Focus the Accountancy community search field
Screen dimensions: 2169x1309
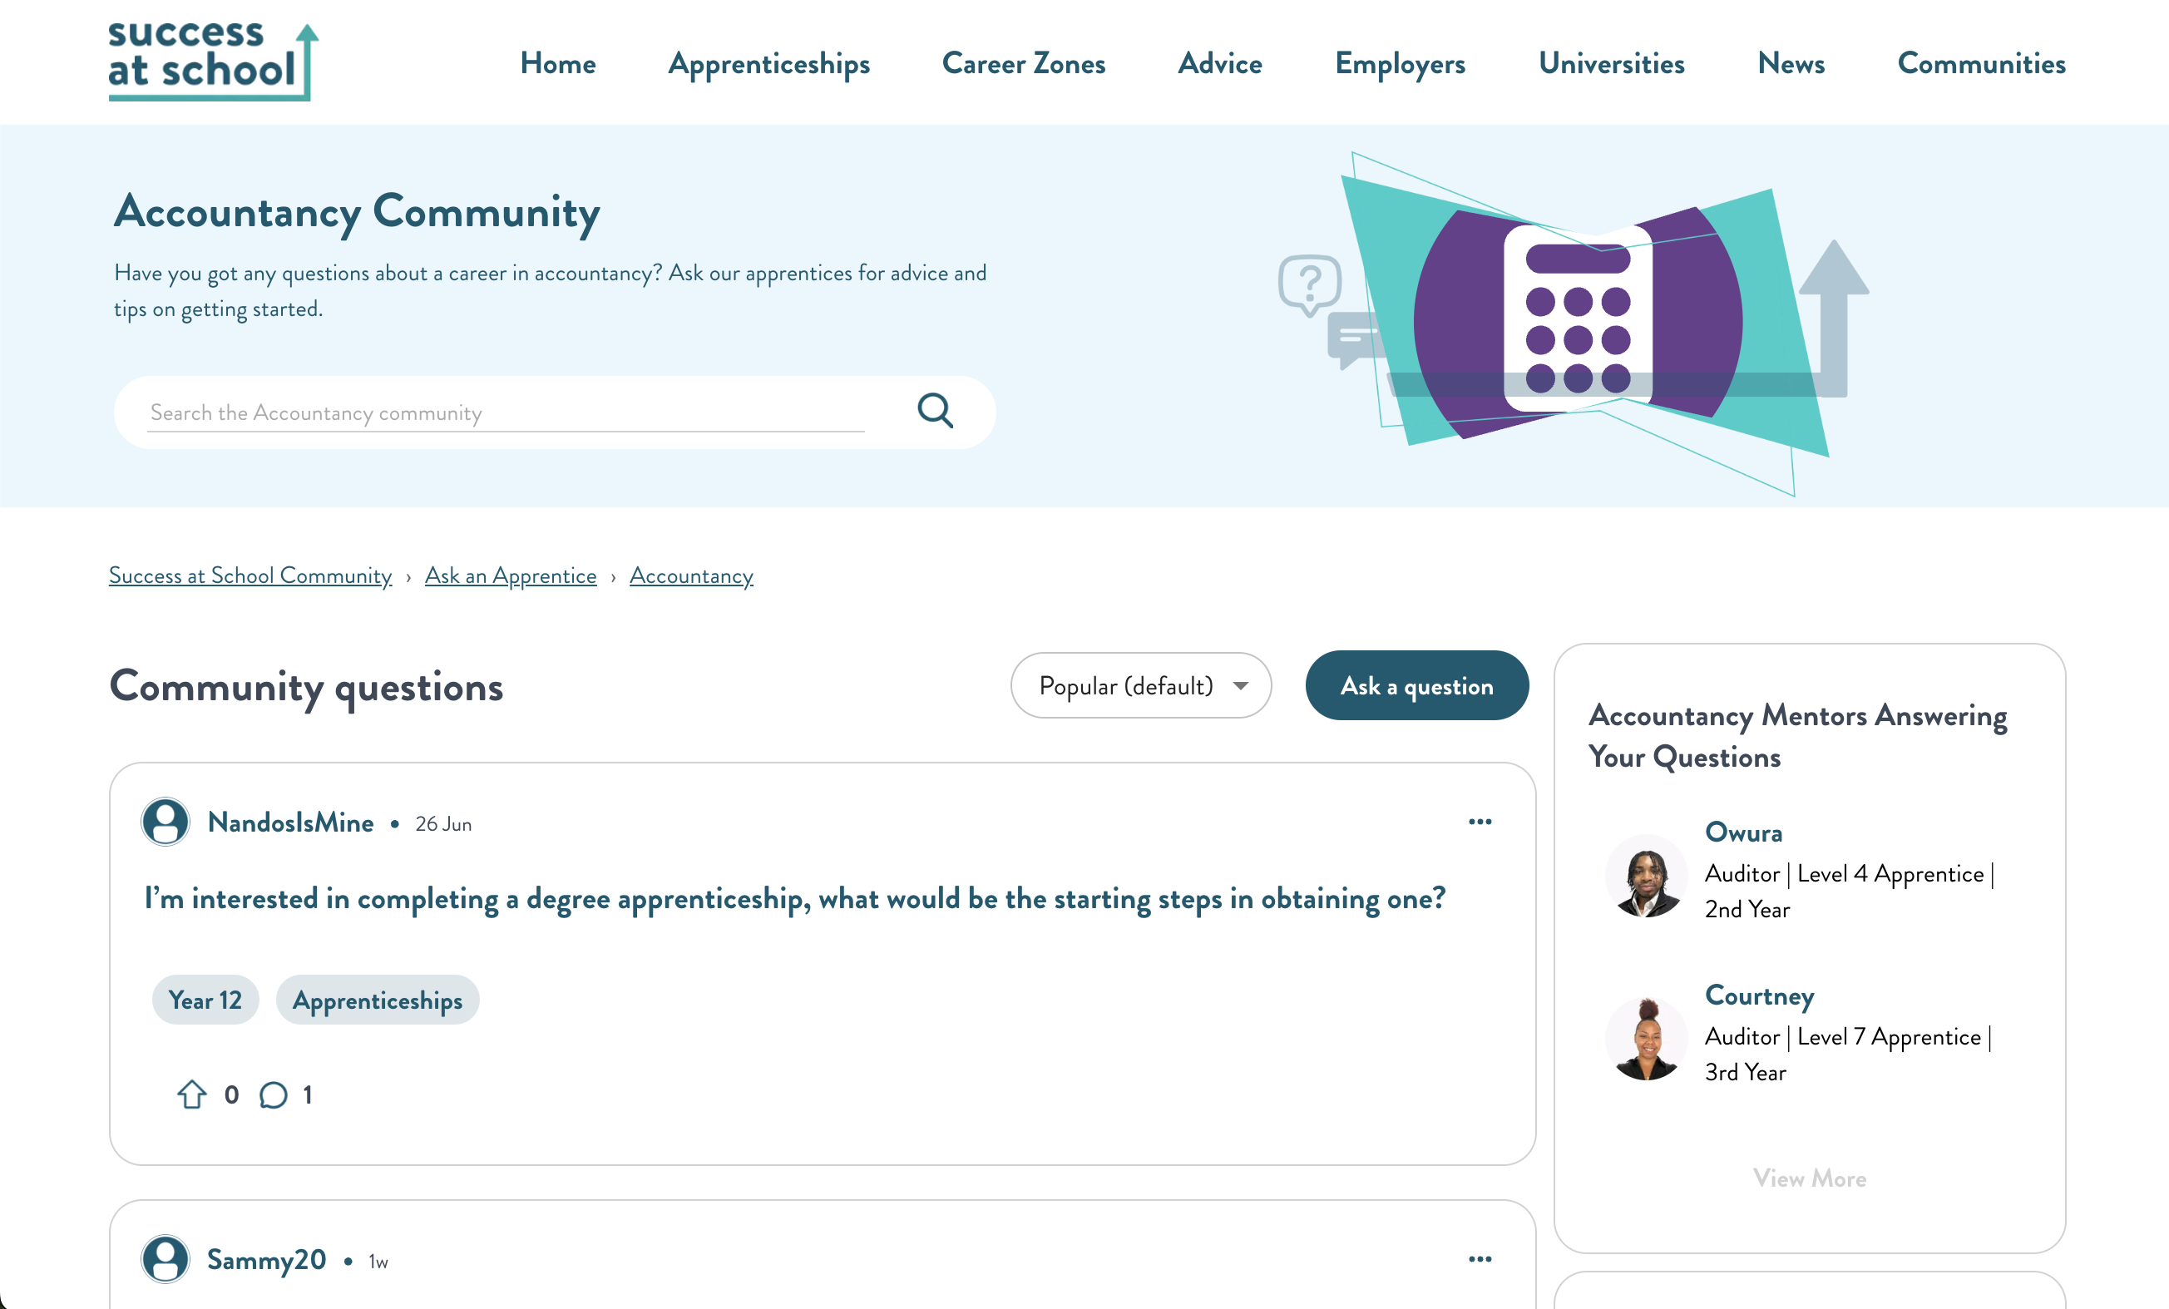click(x=506, y=412)
